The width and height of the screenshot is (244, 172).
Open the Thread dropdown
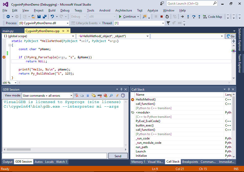[163, 23]
